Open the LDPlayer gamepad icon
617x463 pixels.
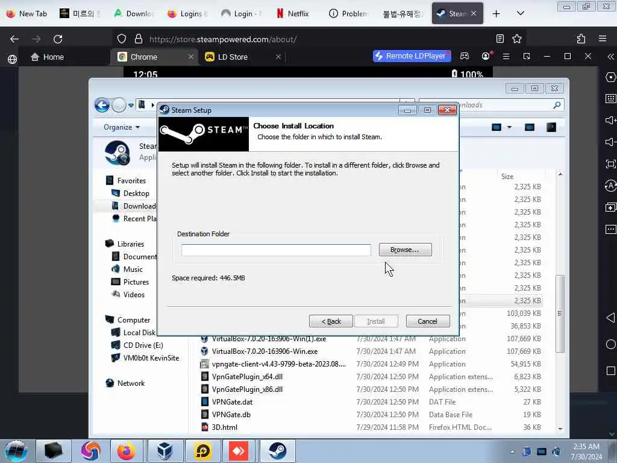point(465,56)
